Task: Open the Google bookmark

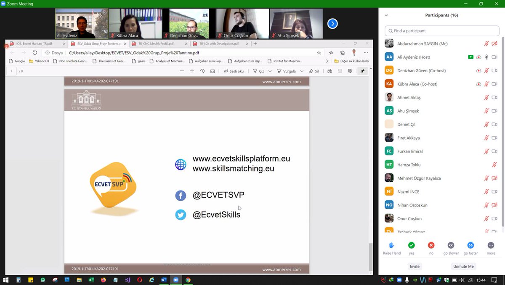Action: [x=17, y=61]
